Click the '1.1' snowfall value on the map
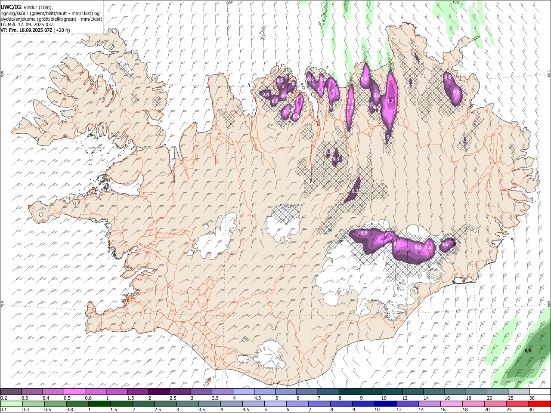 click(320, 89)
